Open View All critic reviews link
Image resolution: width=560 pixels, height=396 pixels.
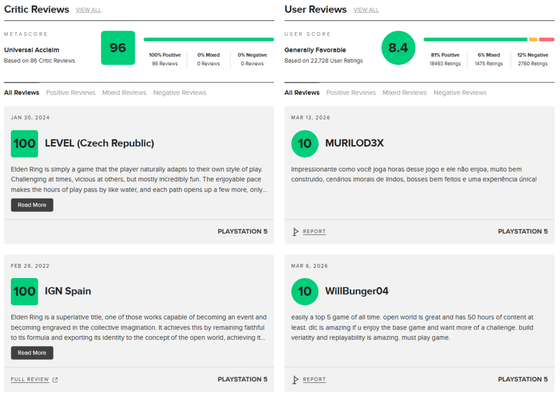(x=88, y=10)
